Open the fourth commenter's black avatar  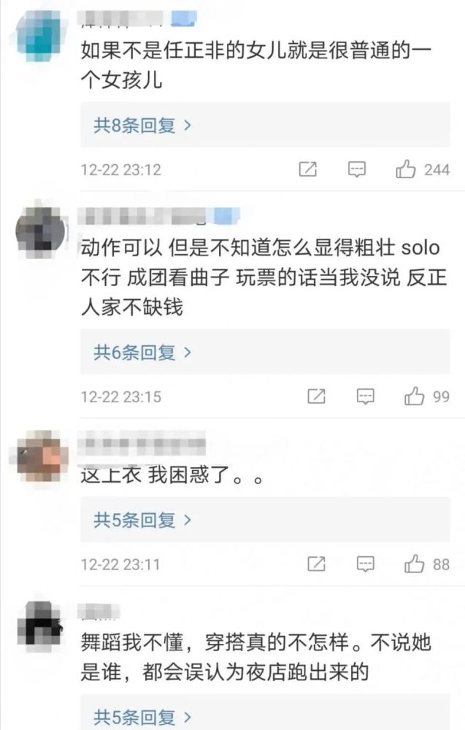[41, 624]
